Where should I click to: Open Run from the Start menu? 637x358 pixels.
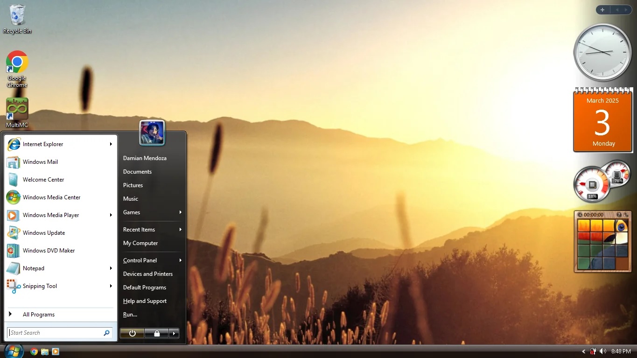(x=130, y=314)
